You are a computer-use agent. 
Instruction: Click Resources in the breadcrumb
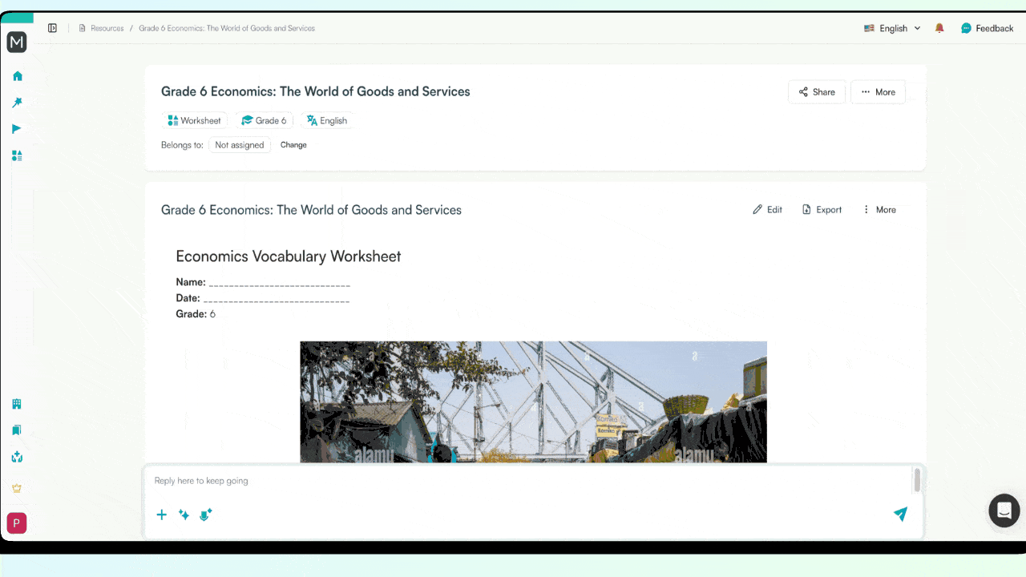tap(107, 28)
